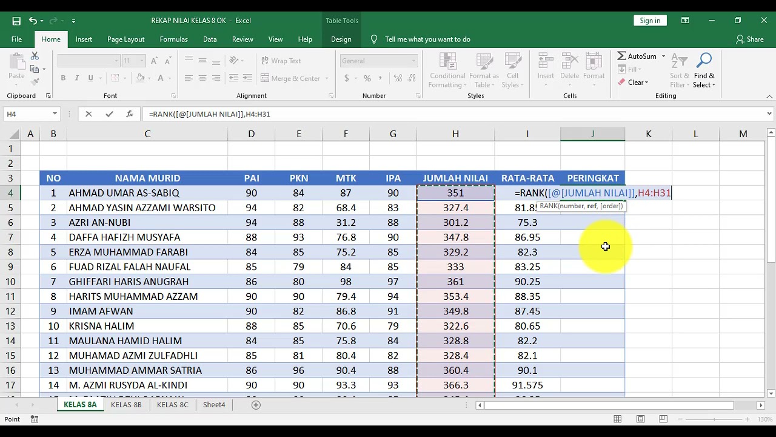Switch to Page Layout view in status bar
The width and height of the screenshot is (776, 437).
pyautogui.click(x=640, y=419)
